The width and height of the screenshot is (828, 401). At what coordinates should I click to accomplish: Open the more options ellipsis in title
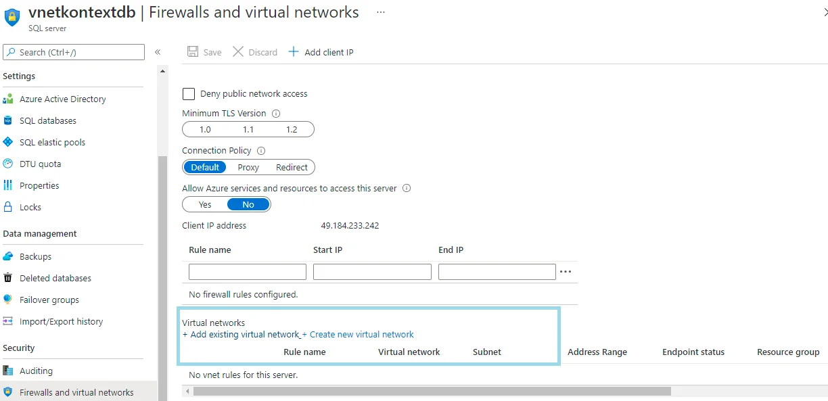(x=381, y=12)
